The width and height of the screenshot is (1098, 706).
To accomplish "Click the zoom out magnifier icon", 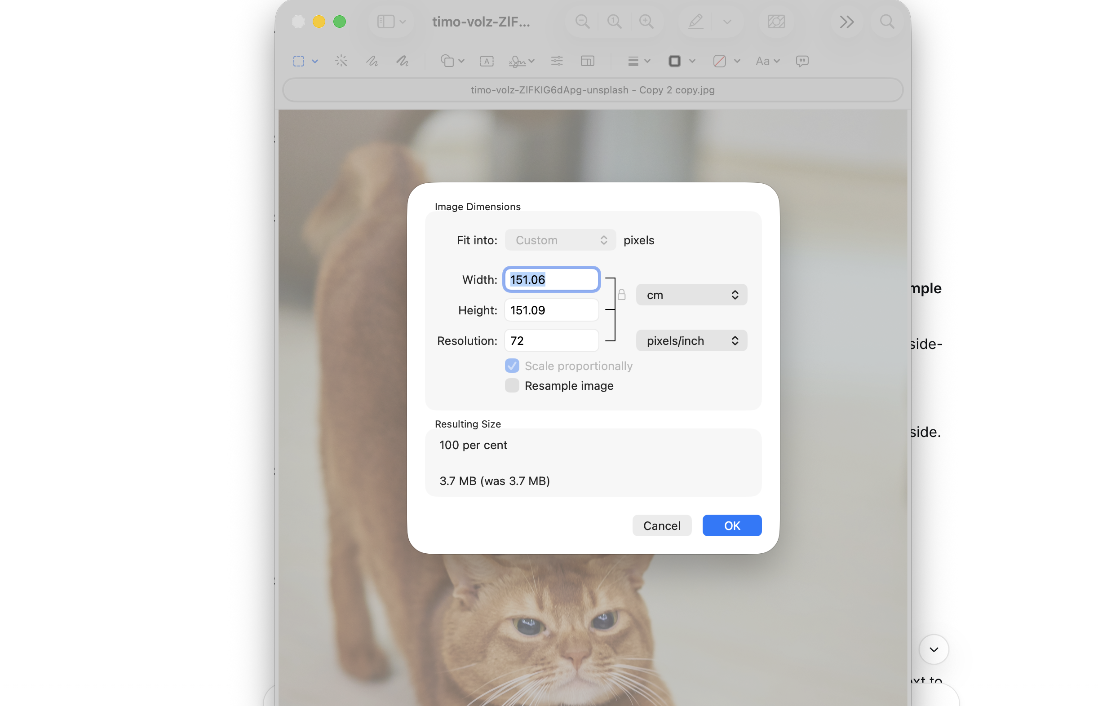I will [x=582, y=22].
